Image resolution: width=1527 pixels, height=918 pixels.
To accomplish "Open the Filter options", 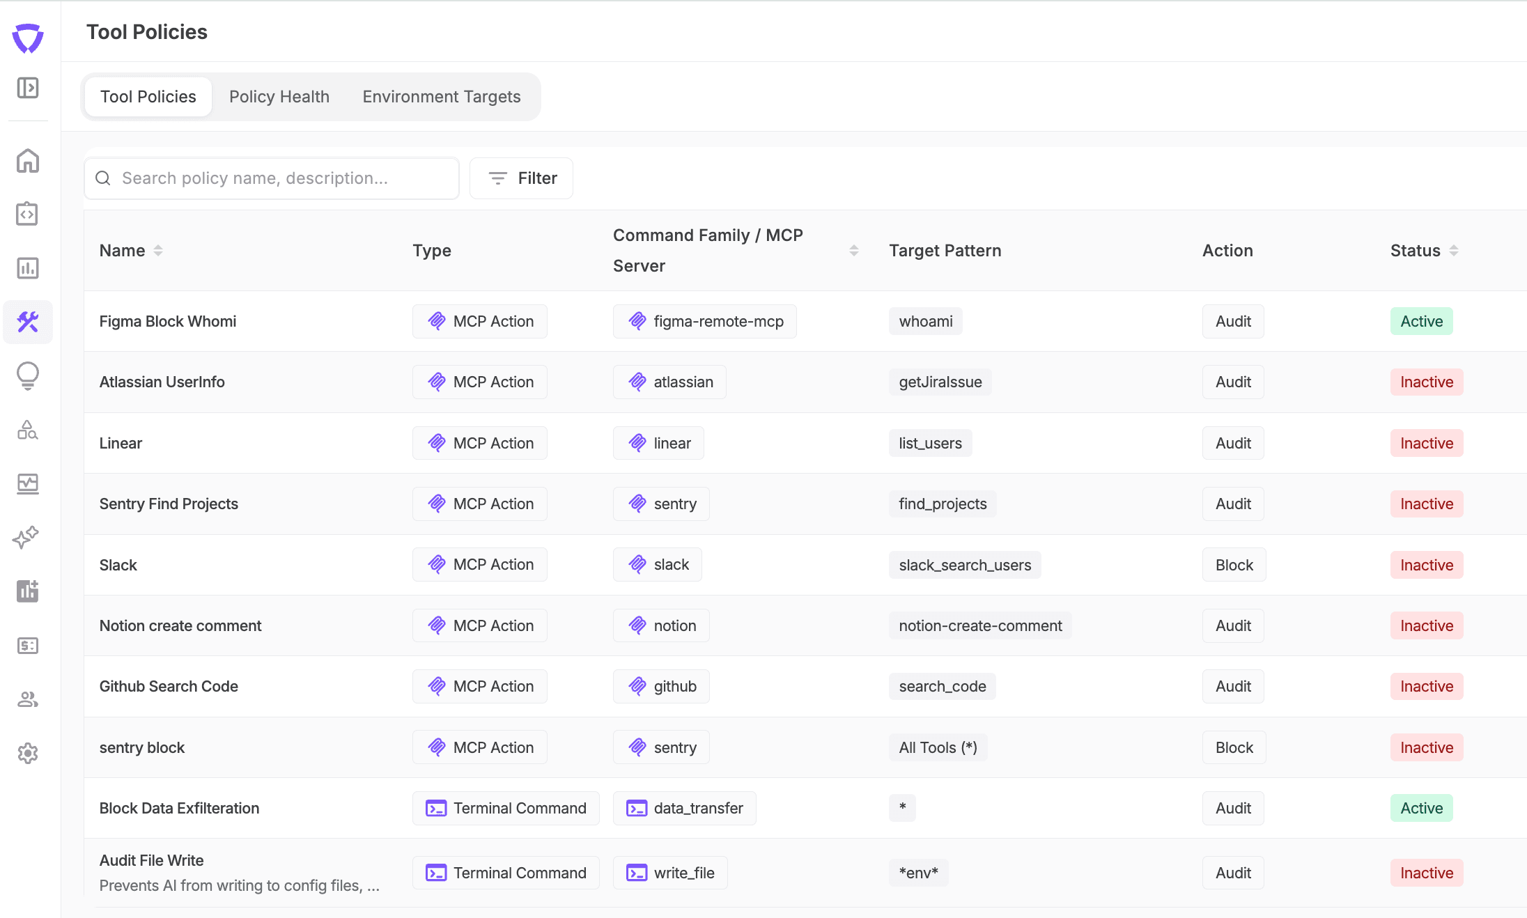I will pos(521,178).
